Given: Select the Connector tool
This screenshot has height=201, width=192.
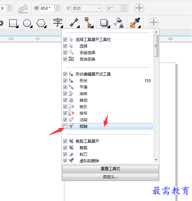Looking at the screenshot, I should click(88, 22).
